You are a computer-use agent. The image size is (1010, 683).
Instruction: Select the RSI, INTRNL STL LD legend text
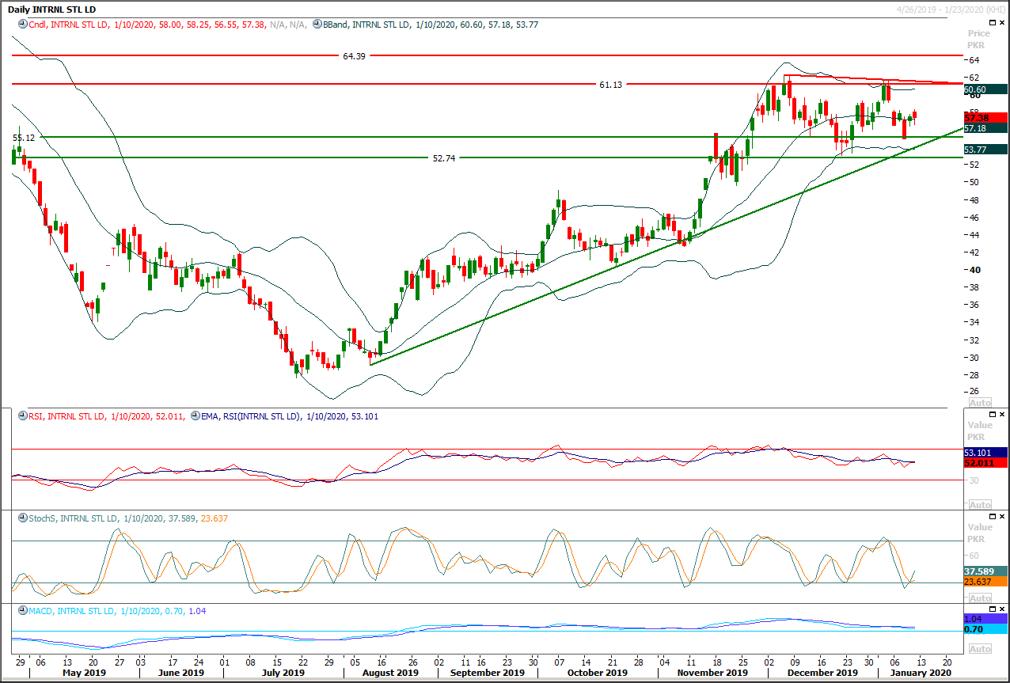(x=66, y=416)
